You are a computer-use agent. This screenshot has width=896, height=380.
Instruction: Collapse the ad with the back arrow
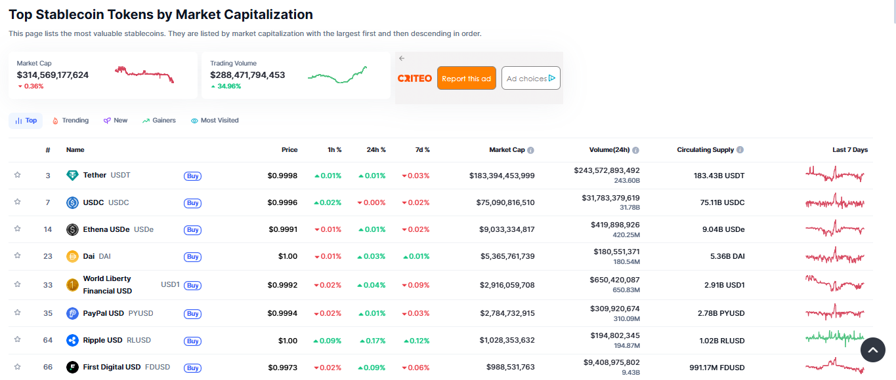tap(402, 58)
